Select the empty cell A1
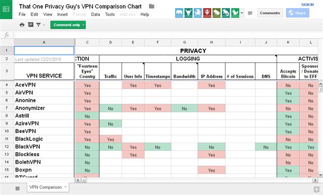This screenshot has height=195, width=323. coord(44,50)
